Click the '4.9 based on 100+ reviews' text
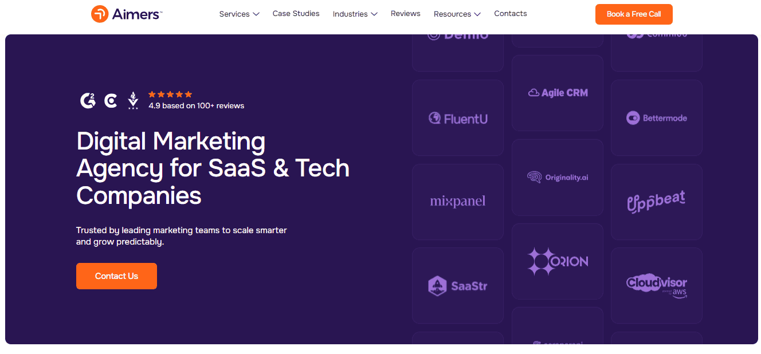Screen dimensions: 761x354 (x=196, y=105)
